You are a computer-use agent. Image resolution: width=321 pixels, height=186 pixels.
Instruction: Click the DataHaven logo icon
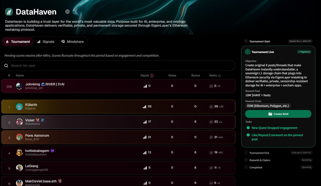pyautogui.click(x=9, y=12)
